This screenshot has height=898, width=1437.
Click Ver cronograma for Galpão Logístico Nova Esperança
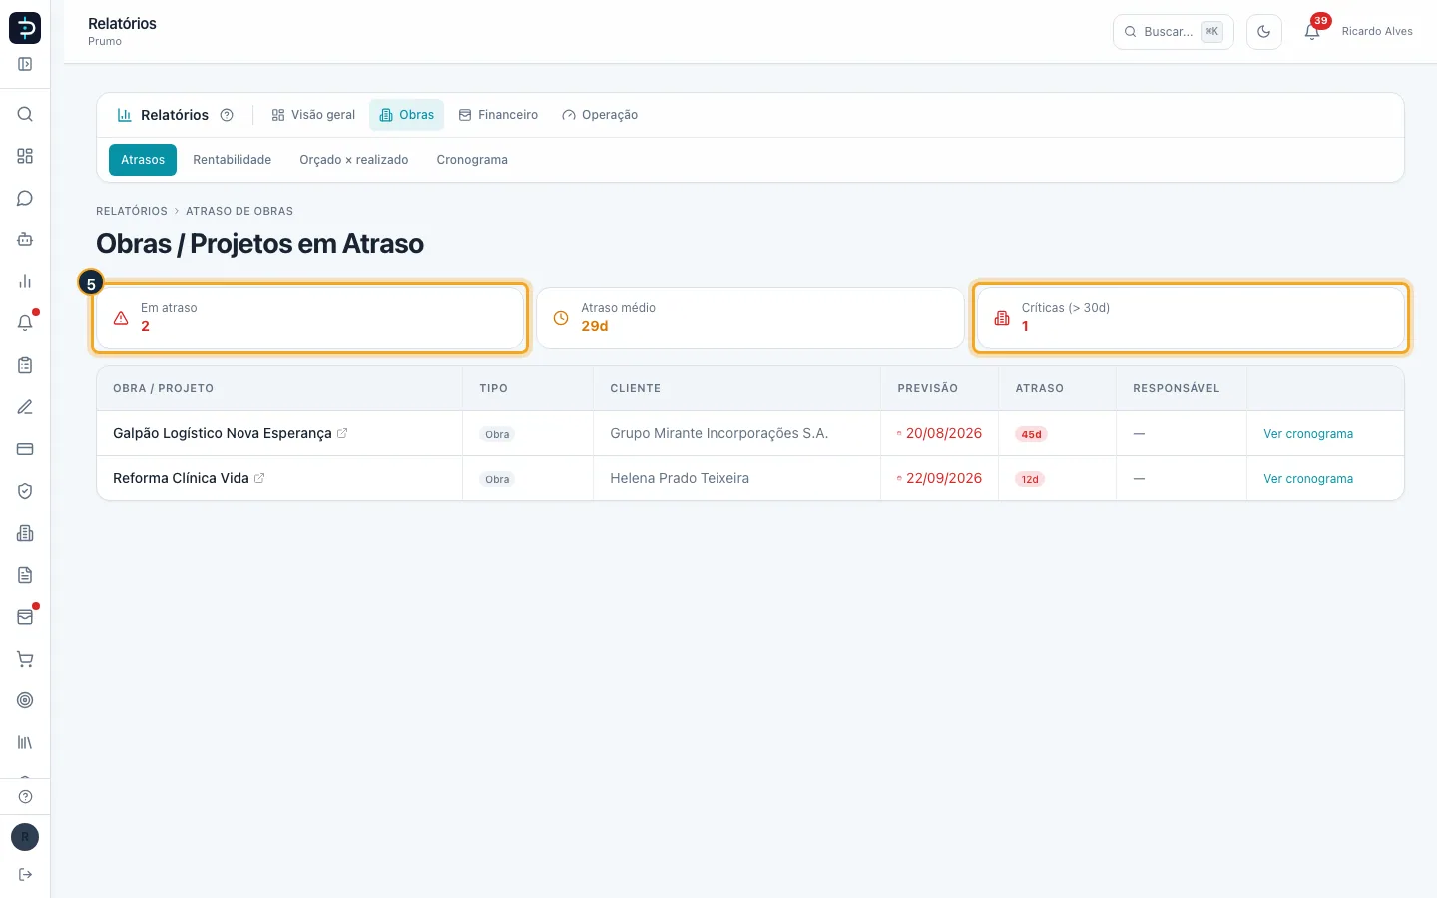(1308, 434)
